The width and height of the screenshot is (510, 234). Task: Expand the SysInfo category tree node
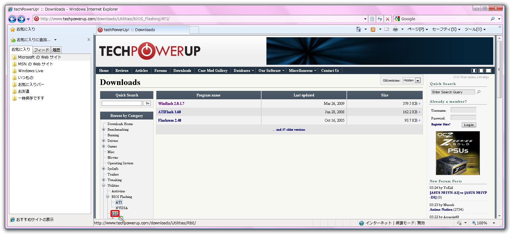click(x=103, y=169)
